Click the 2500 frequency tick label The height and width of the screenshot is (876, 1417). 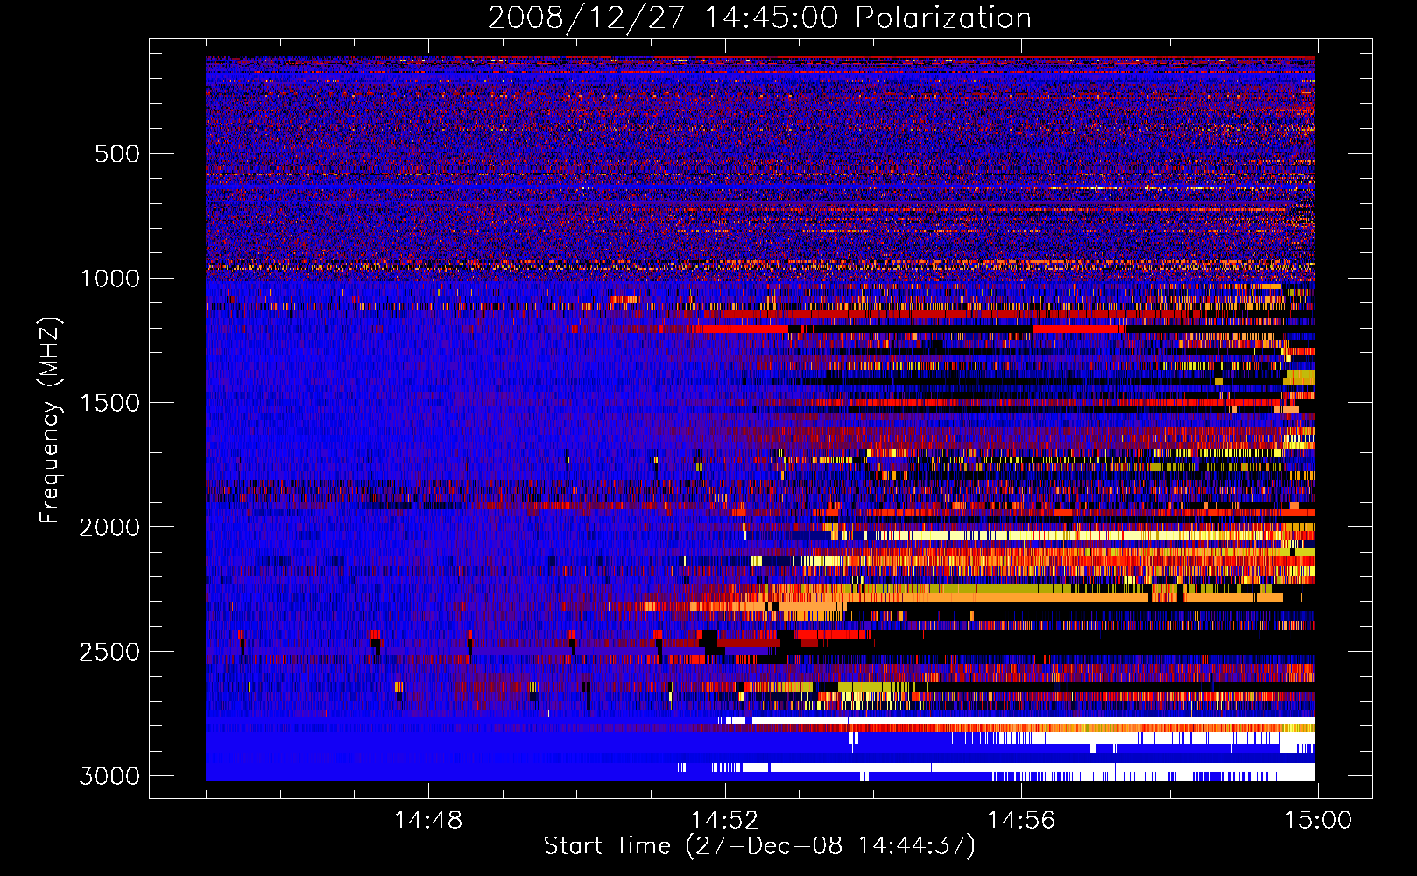(109, 652)
